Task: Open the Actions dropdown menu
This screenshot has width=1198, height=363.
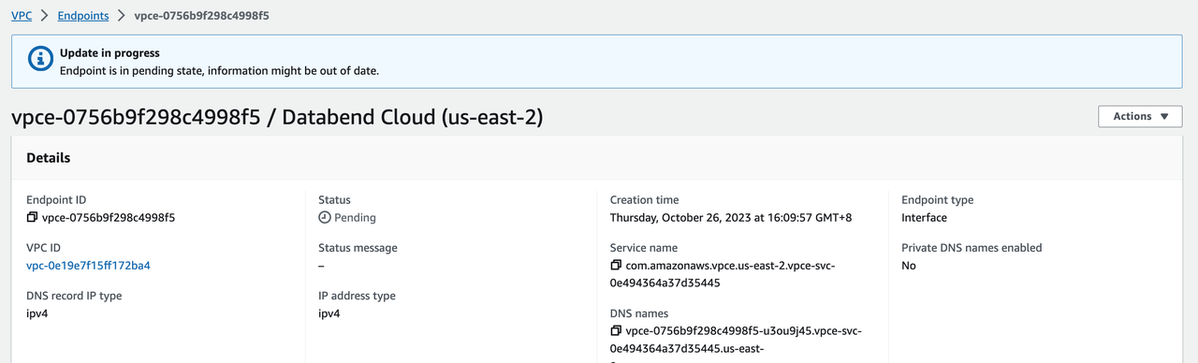Action: [x=1140, y=117]
